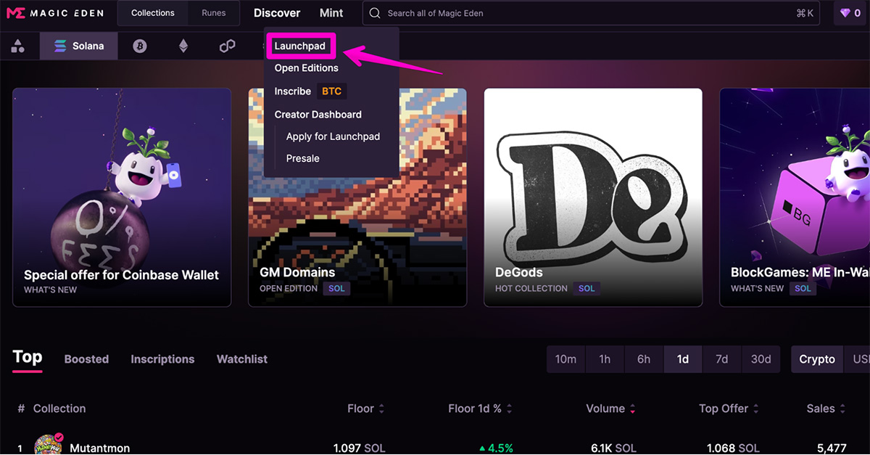Select Apply for Launchpad

(x=333, y=136)
